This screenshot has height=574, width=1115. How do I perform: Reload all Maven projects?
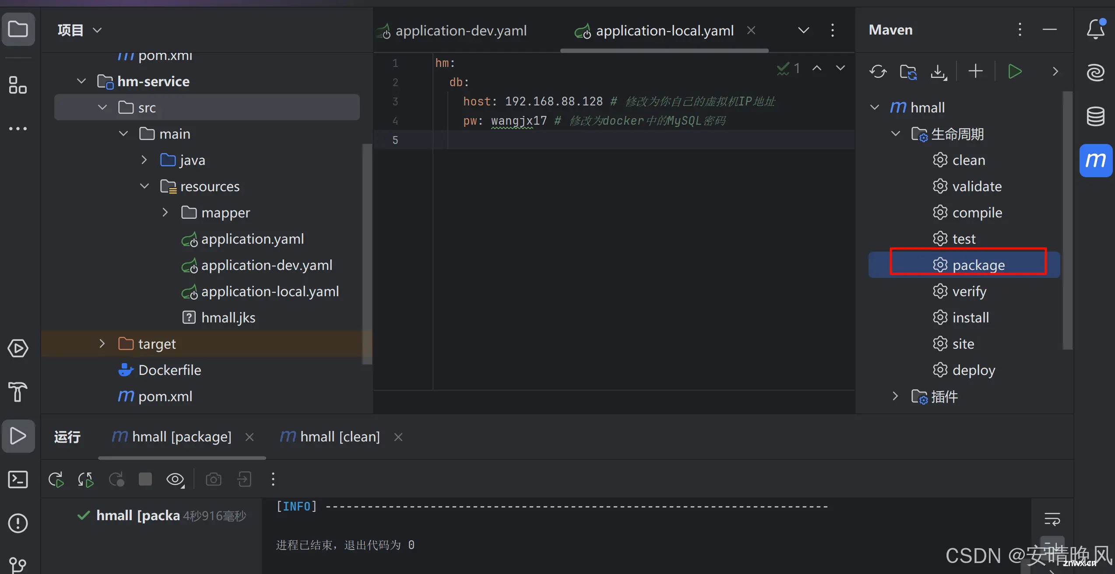click(x=878, y=71)
